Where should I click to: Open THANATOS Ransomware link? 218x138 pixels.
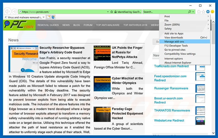click(172, 110)
